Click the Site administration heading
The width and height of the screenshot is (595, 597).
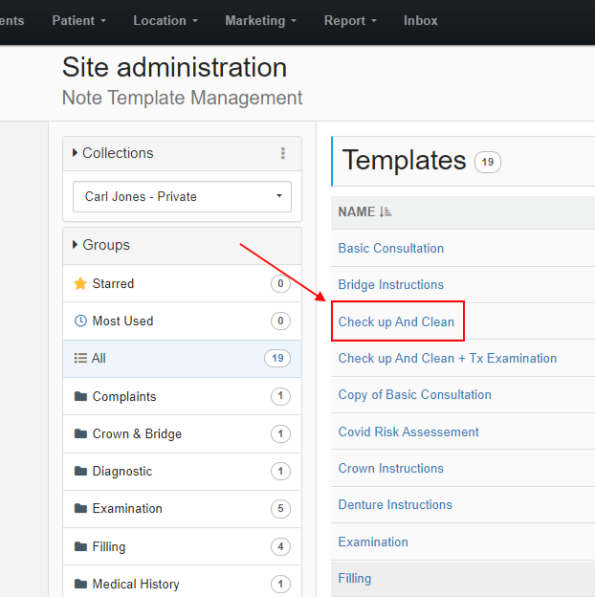pyautogui.click(x=174, y=67)
